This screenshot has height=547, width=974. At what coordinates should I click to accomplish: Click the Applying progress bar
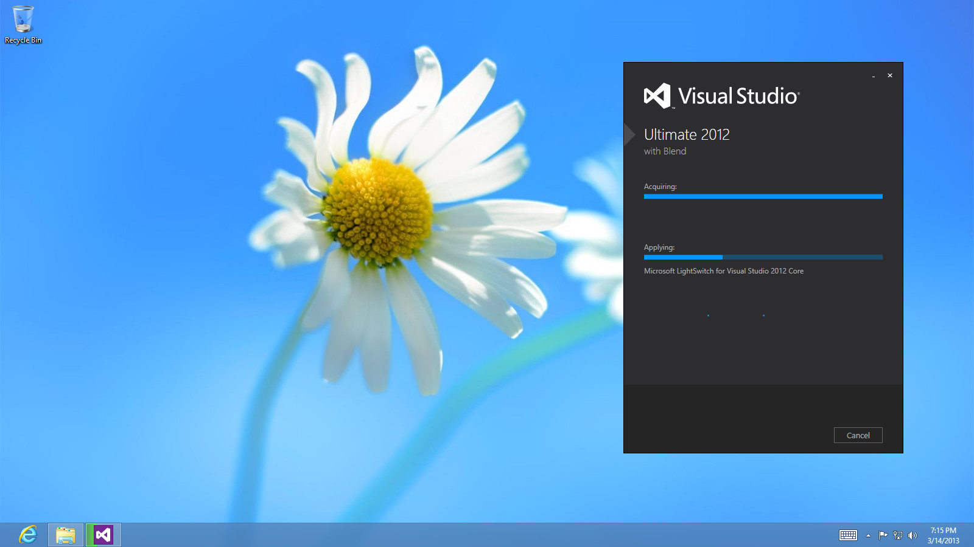tap(763, 257)
